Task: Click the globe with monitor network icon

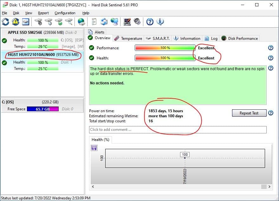Action: tap(114, 22)
